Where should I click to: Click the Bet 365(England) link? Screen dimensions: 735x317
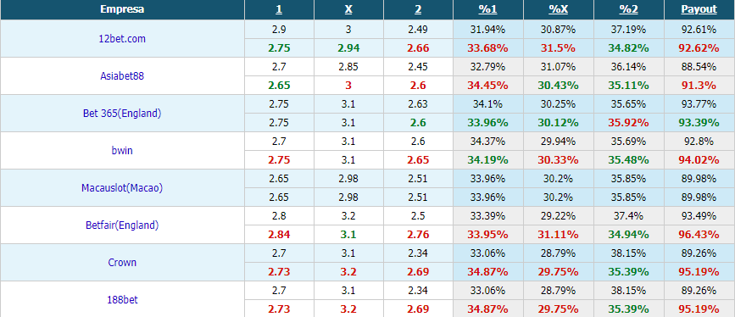point(122,113)
